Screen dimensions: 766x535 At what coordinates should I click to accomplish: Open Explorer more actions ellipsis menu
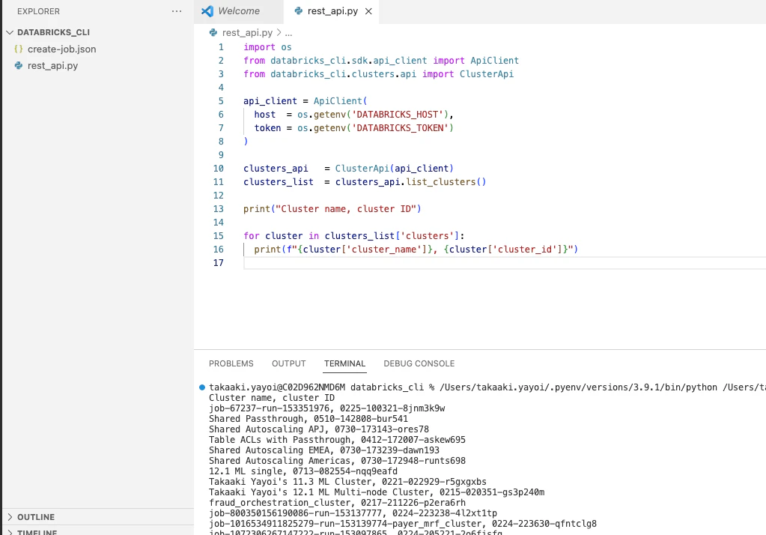(177, 11)
